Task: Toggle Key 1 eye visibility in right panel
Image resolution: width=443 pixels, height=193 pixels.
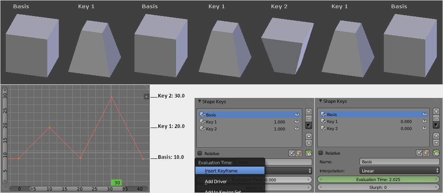Action: (x=424, y=121)
